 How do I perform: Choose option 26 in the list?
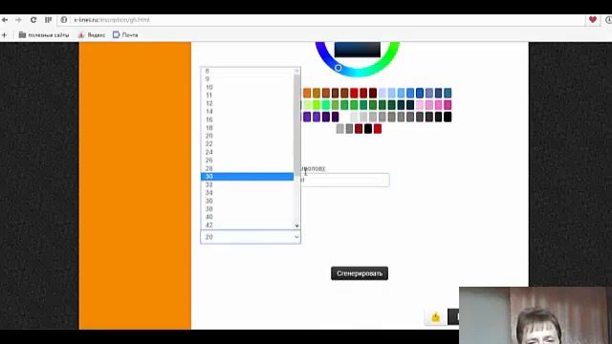point(247,161)
